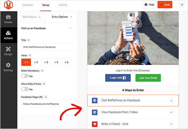Click help icon next to Value

(30, 55)
